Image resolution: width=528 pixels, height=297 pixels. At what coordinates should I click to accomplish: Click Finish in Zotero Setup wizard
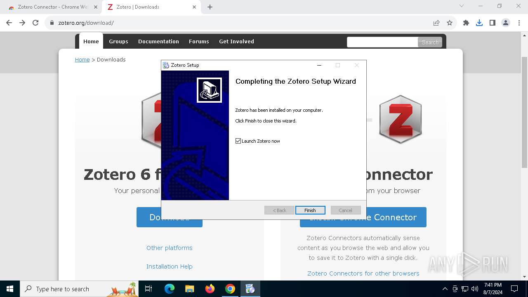(310, 210)
